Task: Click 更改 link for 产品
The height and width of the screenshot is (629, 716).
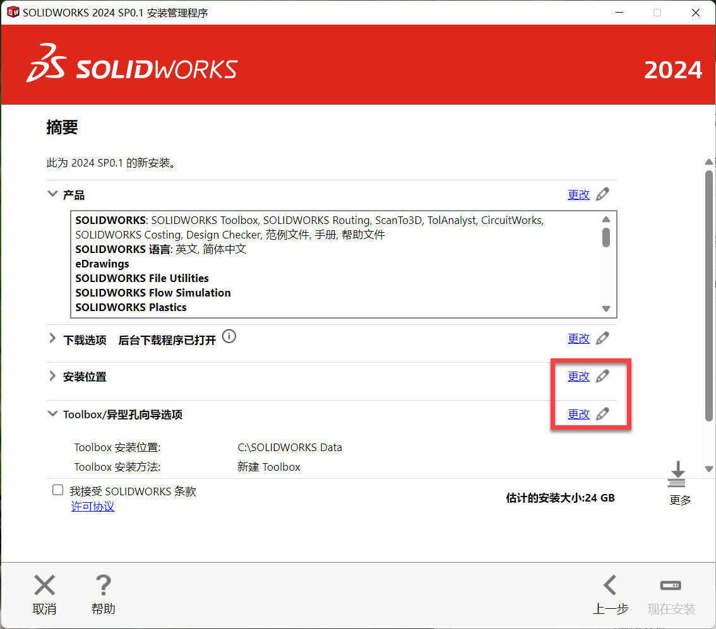Action: pos(578,195)
